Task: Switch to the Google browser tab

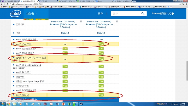Action: pyautogui.click(x=104, y=1)
